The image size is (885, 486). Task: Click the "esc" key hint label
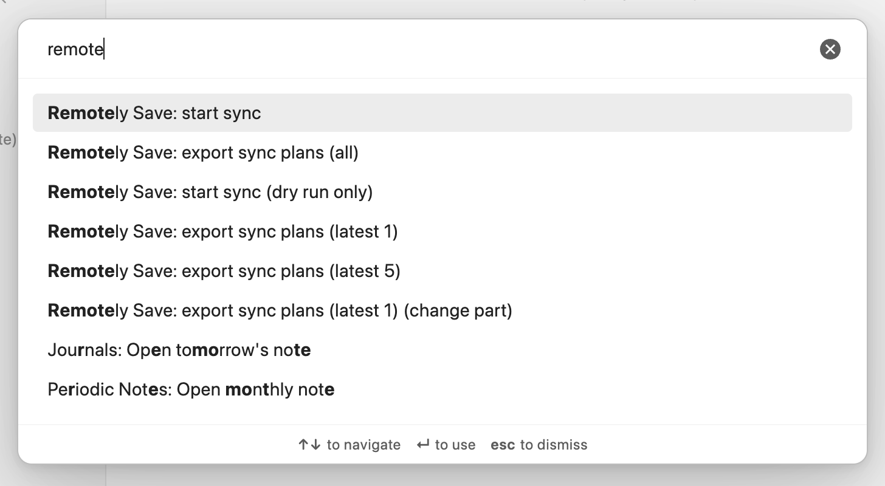point(503,445)
